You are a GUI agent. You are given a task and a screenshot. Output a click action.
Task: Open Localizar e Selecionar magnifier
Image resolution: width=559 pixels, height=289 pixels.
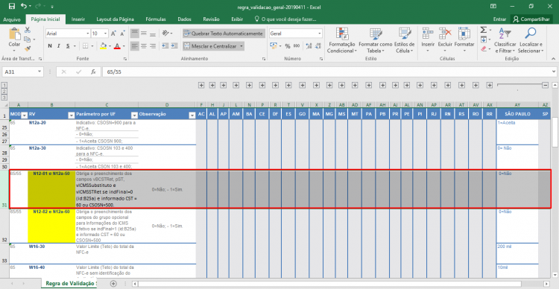(x=531, y=40)
